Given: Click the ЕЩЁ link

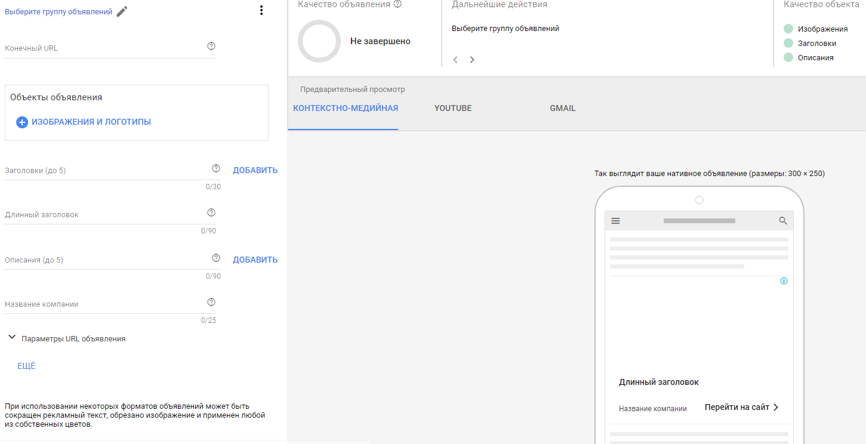Looking at the screenshot, I should 26,366.
